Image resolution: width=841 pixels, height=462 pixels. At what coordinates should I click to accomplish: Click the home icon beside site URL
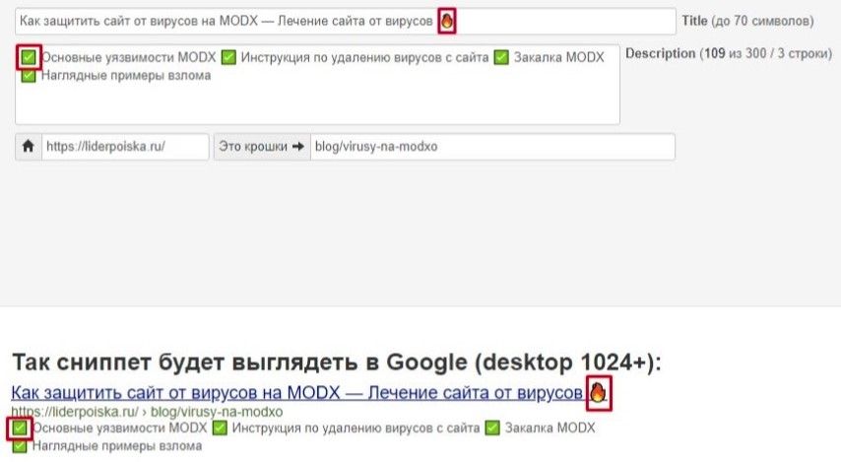[x=29, y=147]
